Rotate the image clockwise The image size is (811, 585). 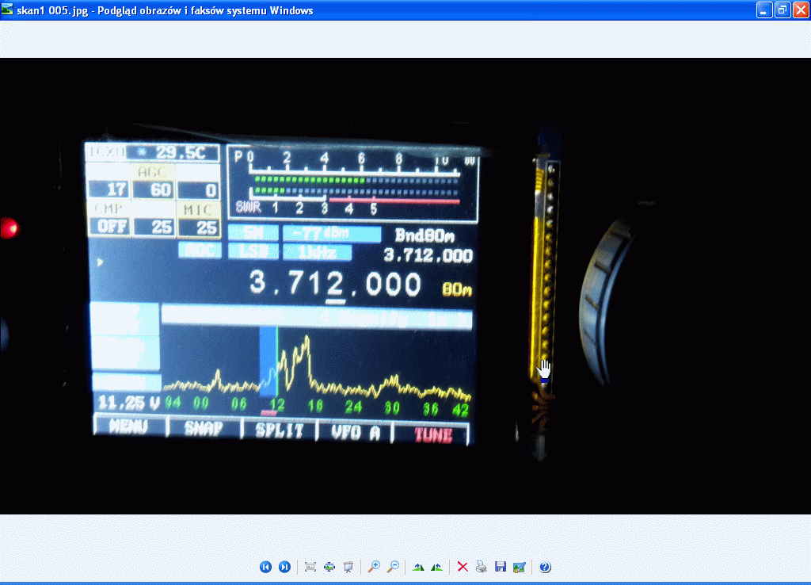(418, 567)
